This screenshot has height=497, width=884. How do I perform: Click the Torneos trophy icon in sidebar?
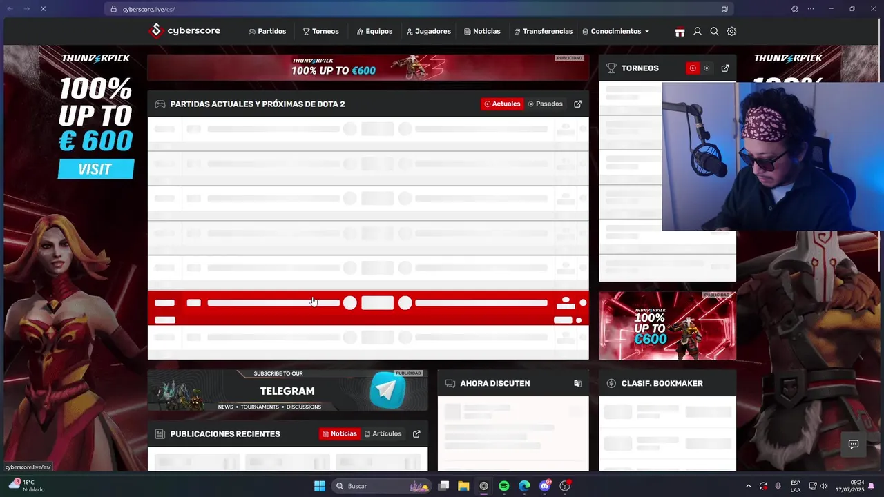click(611, 68)
